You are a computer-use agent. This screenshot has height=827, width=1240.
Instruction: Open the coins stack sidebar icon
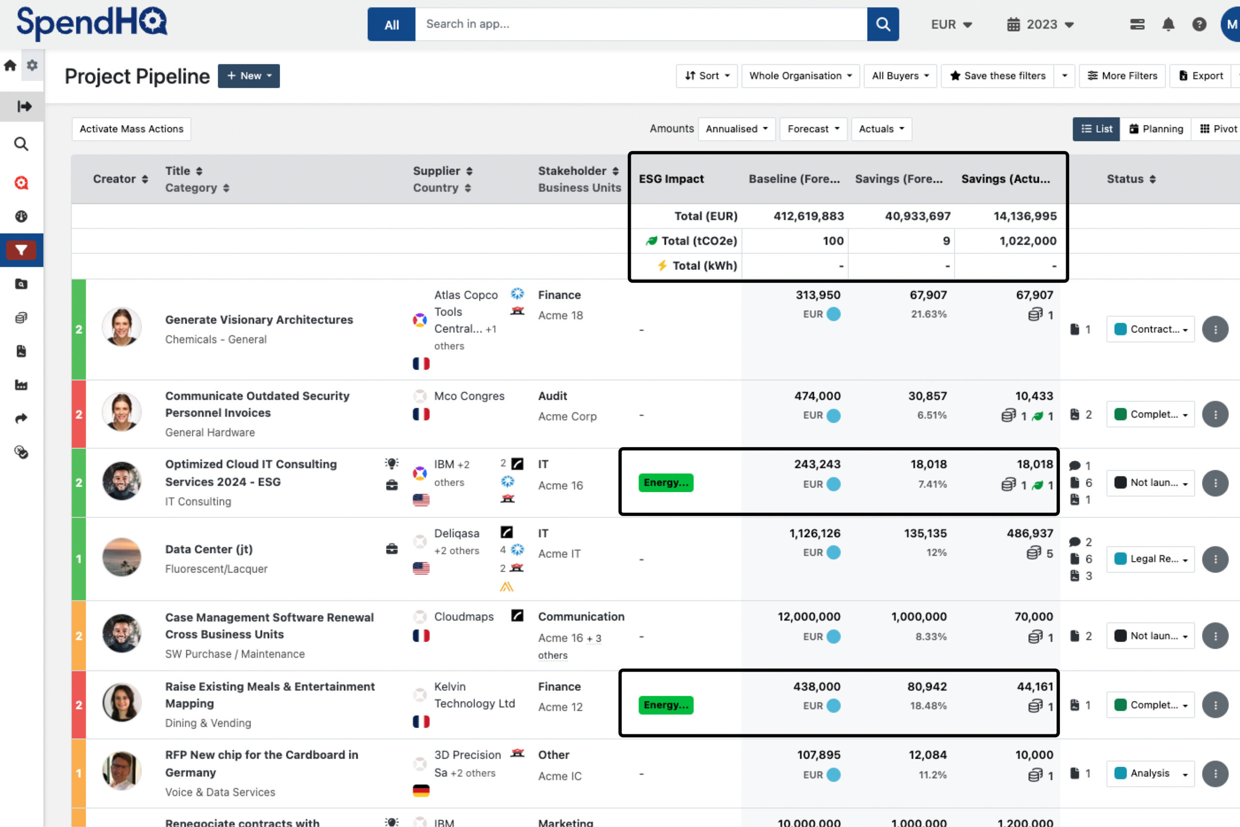click(x=21, y=317)
